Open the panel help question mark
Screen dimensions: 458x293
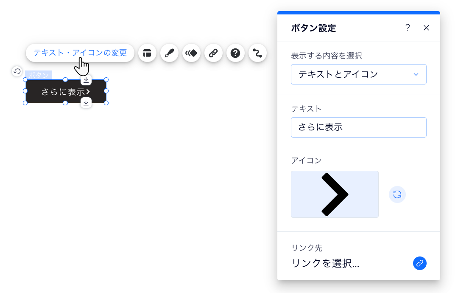408,28
